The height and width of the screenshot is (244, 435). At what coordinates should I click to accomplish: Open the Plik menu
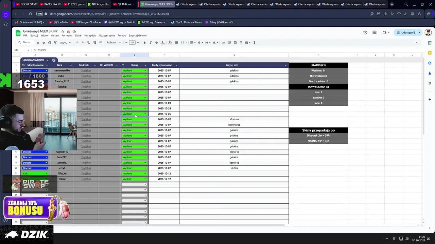[x=25, y=36]
